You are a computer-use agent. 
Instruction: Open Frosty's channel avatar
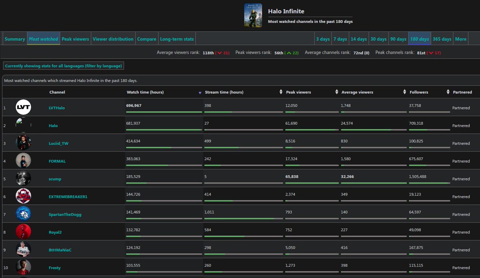(x=23, y=267)
